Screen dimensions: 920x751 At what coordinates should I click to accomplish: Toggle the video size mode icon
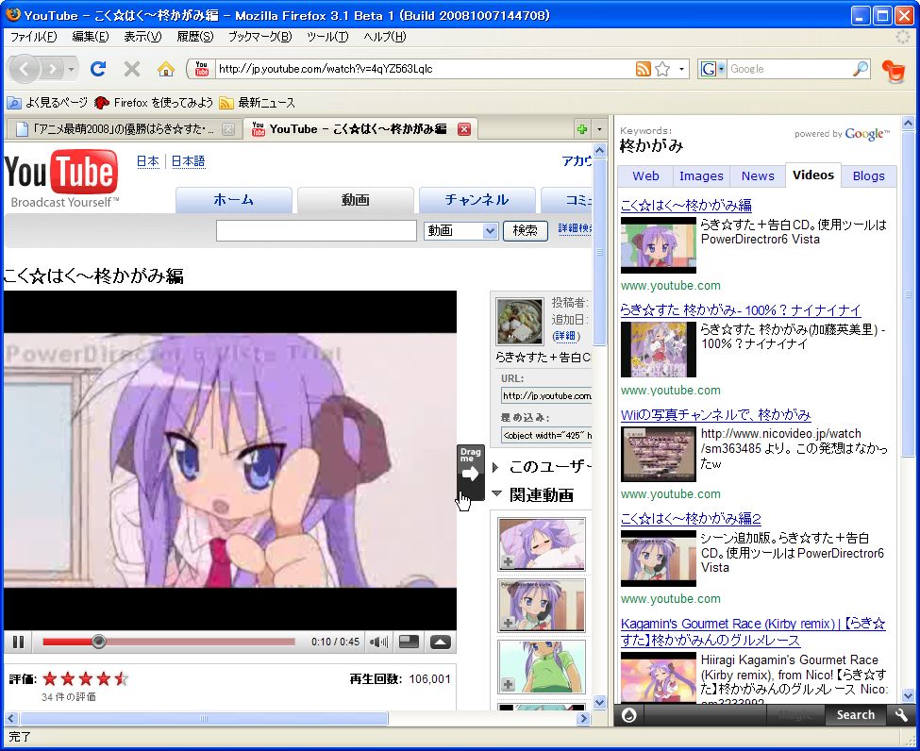click(409, 642)
